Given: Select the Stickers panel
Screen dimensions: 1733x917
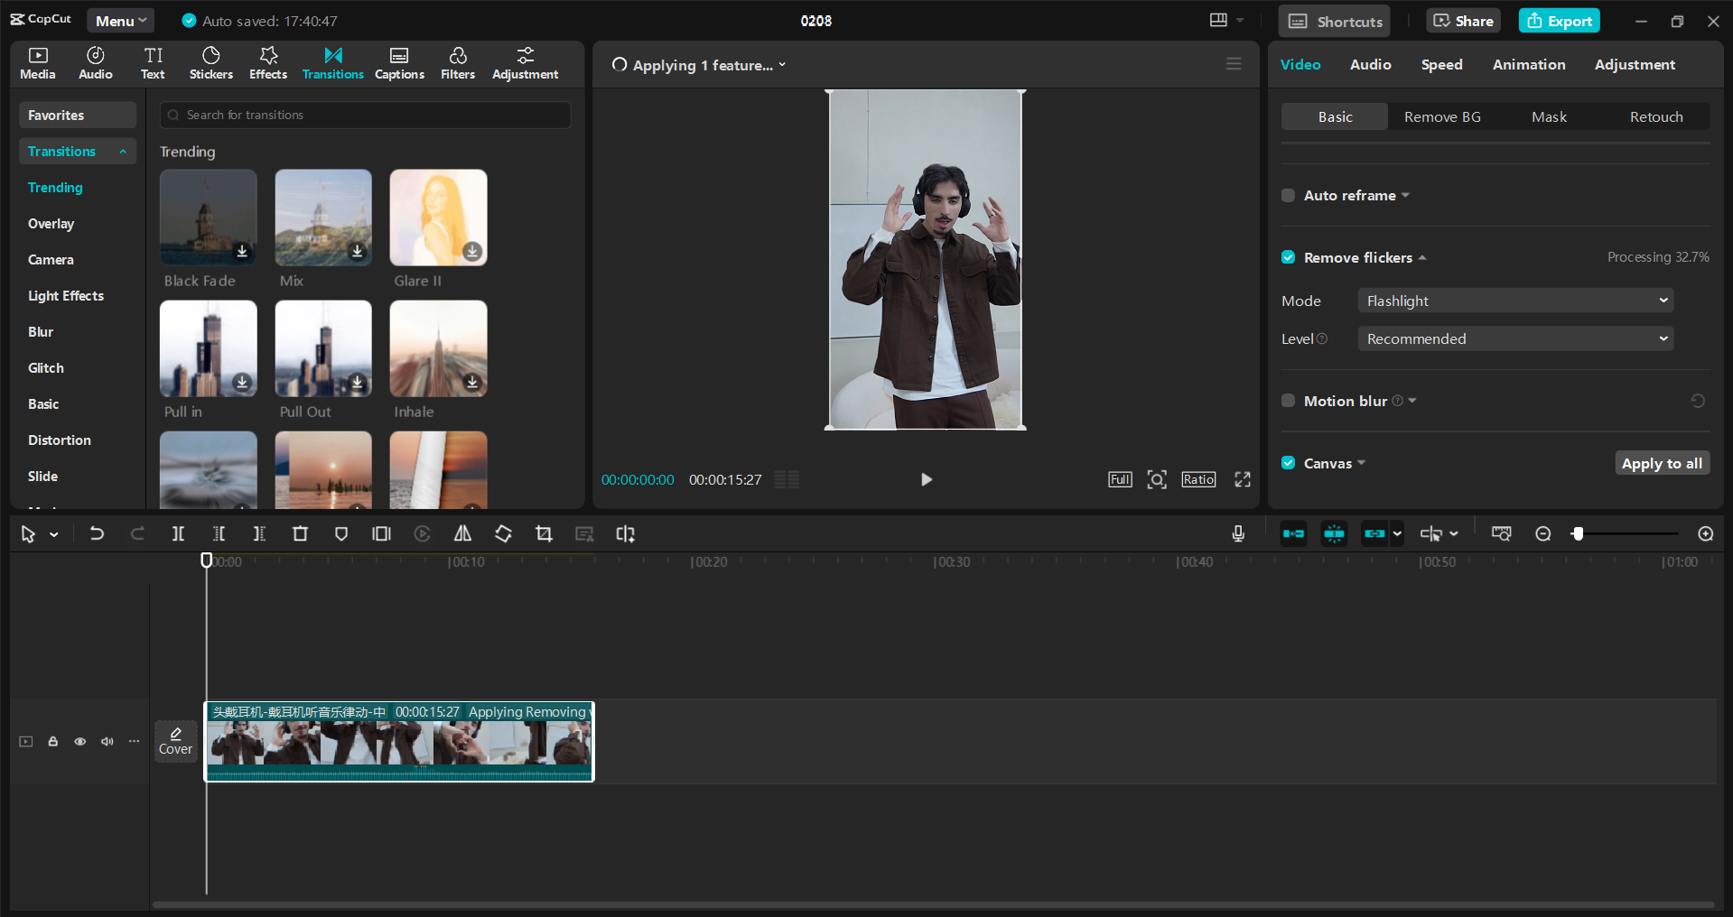Looking at the screenshot, I should coord(210,63).
